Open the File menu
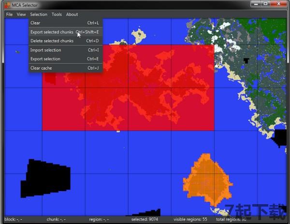 coord(9,15)
